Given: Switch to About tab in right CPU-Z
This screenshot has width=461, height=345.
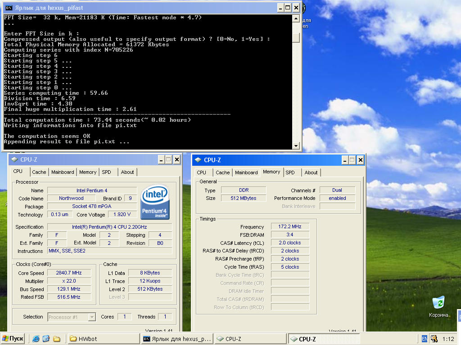Looking at the screenshot, I should [311, 172].
